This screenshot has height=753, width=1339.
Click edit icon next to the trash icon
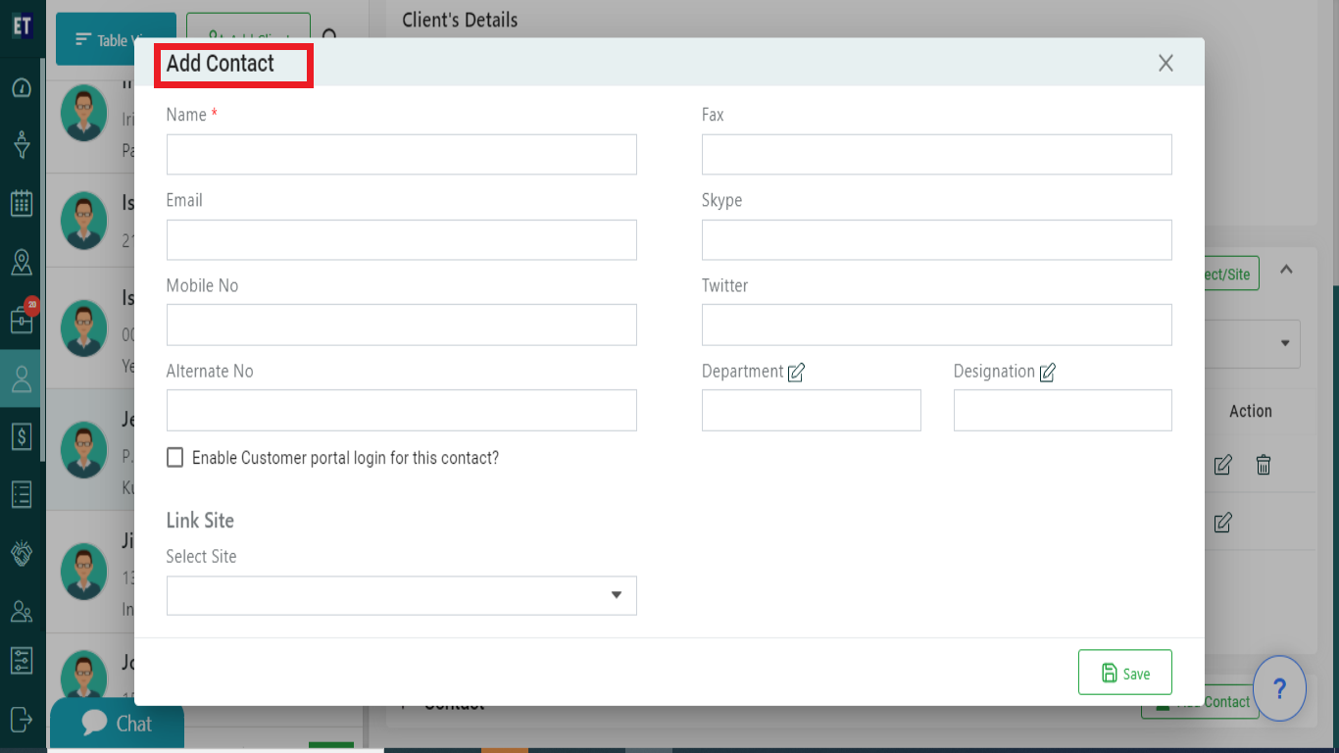pos(1222,465)
